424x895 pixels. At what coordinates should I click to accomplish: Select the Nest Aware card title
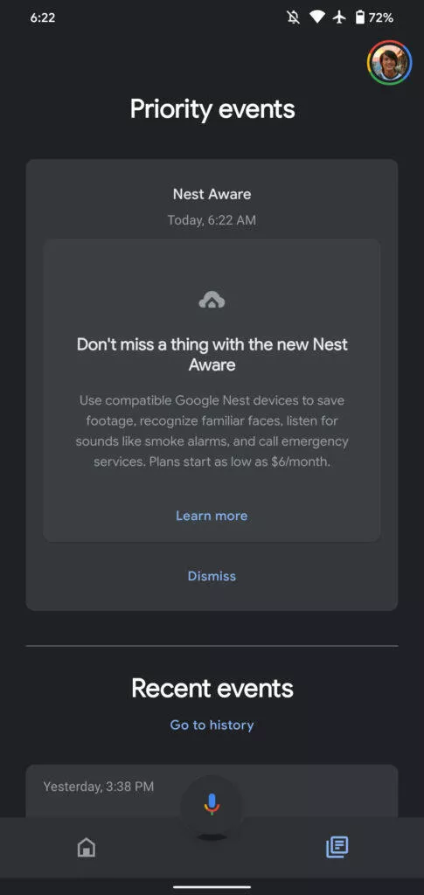pyautogui.click(x=212, y=194)
